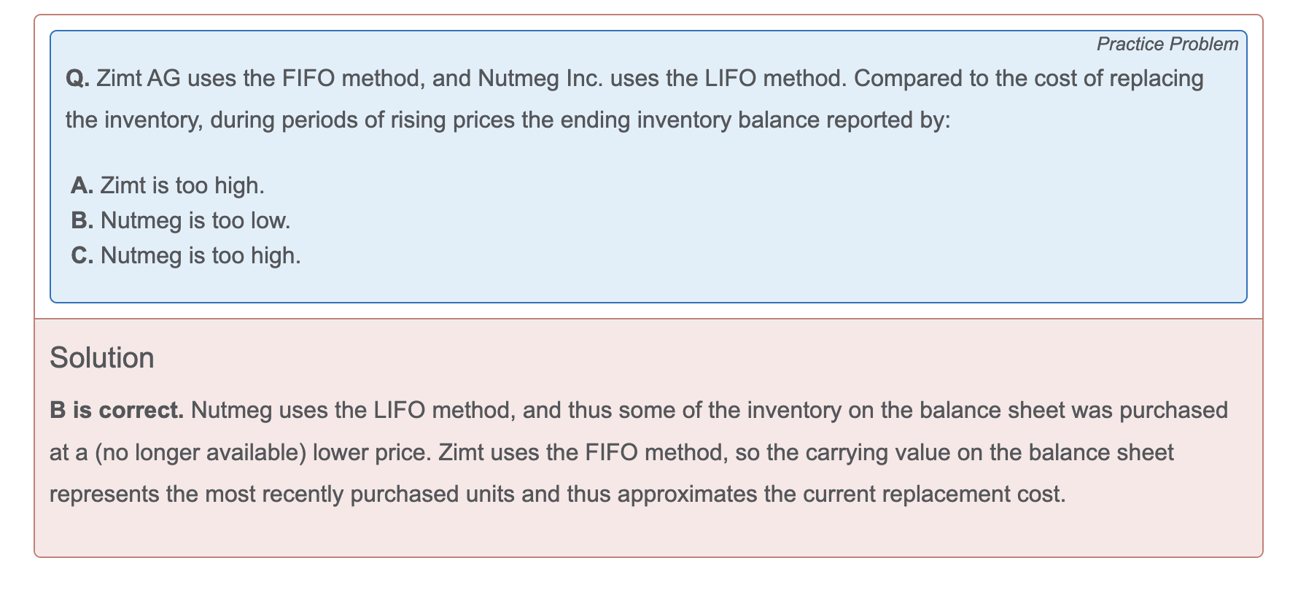Select answer B, Nutmeg is too low
1298x601 pixels.
click(181, 220)
